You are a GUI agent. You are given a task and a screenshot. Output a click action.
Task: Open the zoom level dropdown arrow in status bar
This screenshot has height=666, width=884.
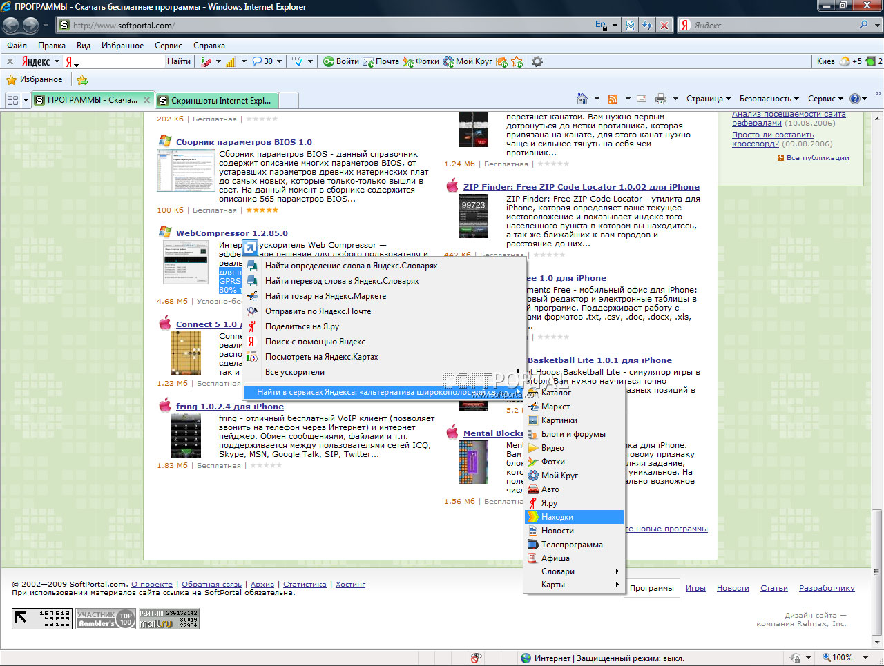(866, 658)
